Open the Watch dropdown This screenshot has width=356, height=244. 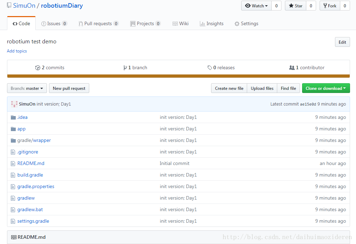[256, 6]
